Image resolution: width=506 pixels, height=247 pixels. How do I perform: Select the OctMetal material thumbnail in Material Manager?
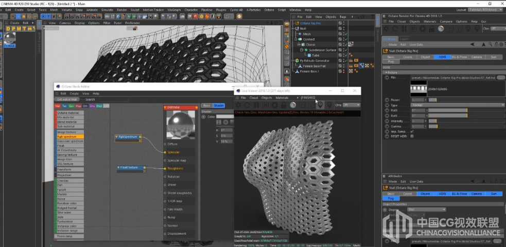click(x=10, y=38)
